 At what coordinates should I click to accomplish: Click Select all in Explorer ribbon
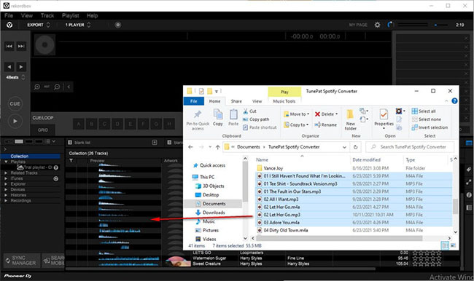(x=424, y=111)
